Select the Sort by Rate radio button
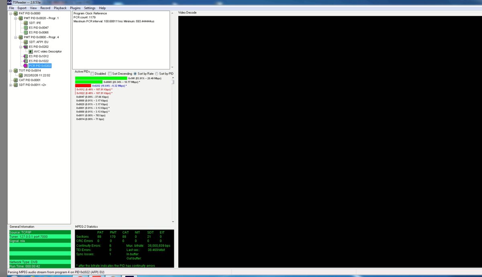Viewport: 482px width, 277px height. 135,73
